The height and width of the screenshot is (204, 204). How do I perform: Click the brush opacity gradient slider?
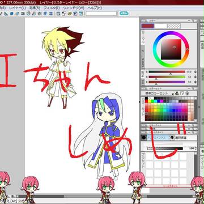165,148
